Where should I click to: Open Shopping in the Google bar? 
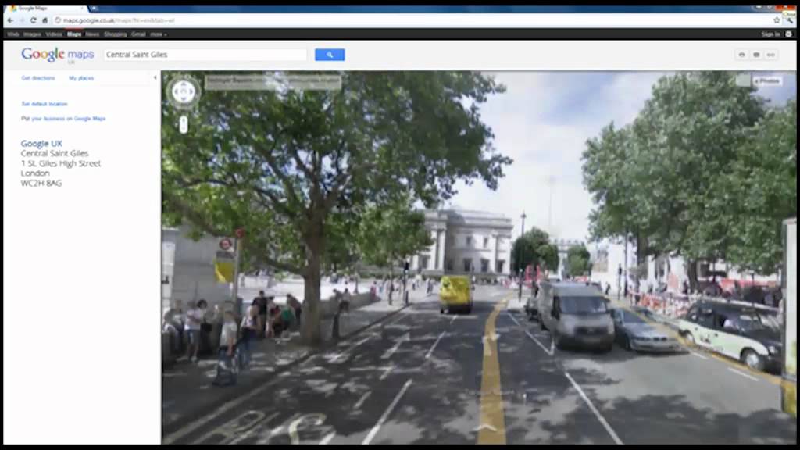click(116, 34)
